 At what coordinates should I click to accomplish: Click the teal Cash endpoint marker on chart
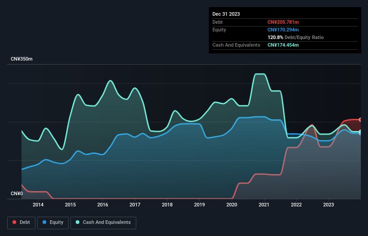pyautogui.click(x=360, y=131)
